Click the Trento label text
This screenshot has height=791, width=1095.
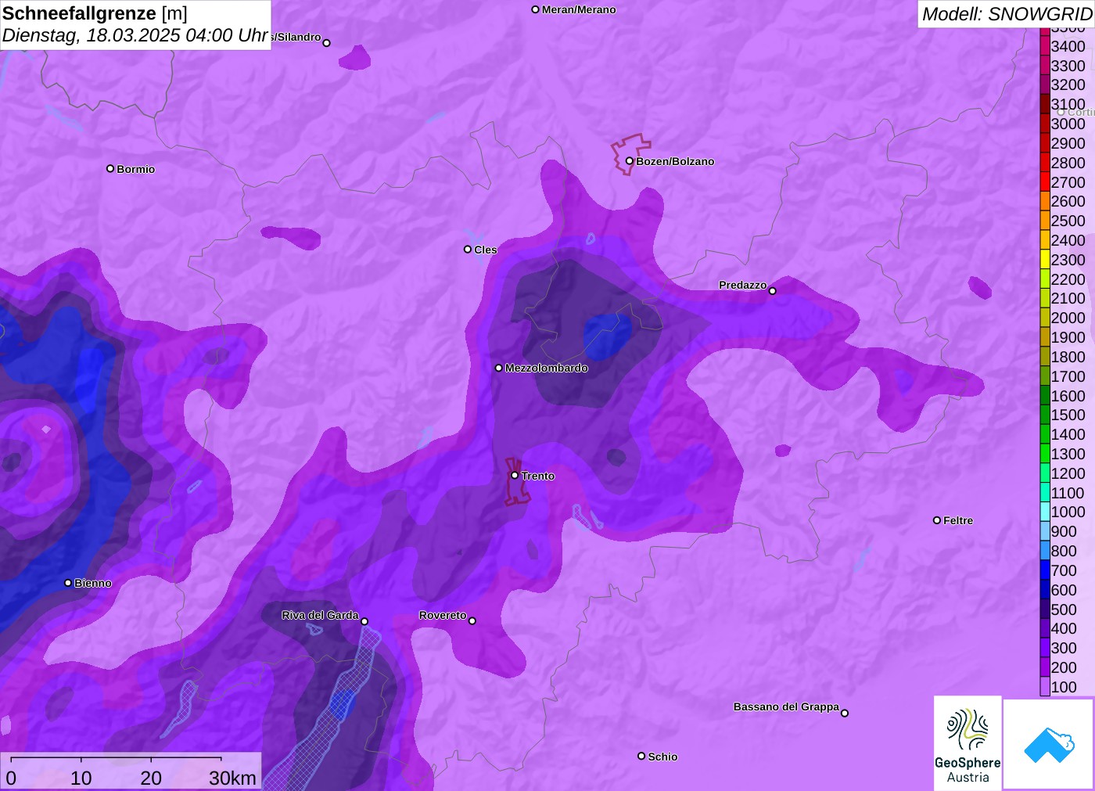[x=538, y=476]
